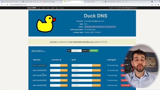Select the user-sauberlab5 domain name

tap(39, 85)
